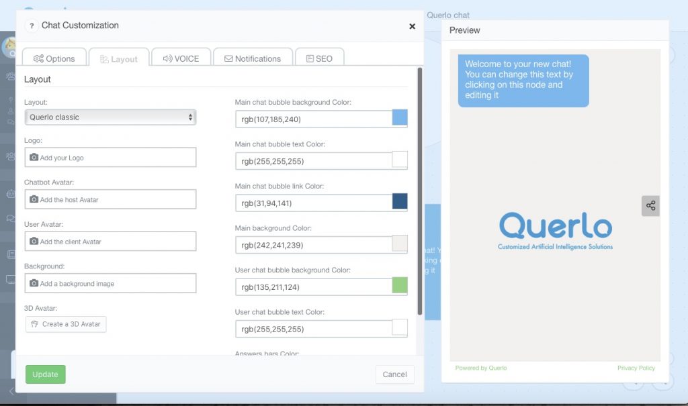The height and width of the screenshot is (406, 688).
Task: Click the Add the client Avatar field
Action: click(x=110, y=242)
